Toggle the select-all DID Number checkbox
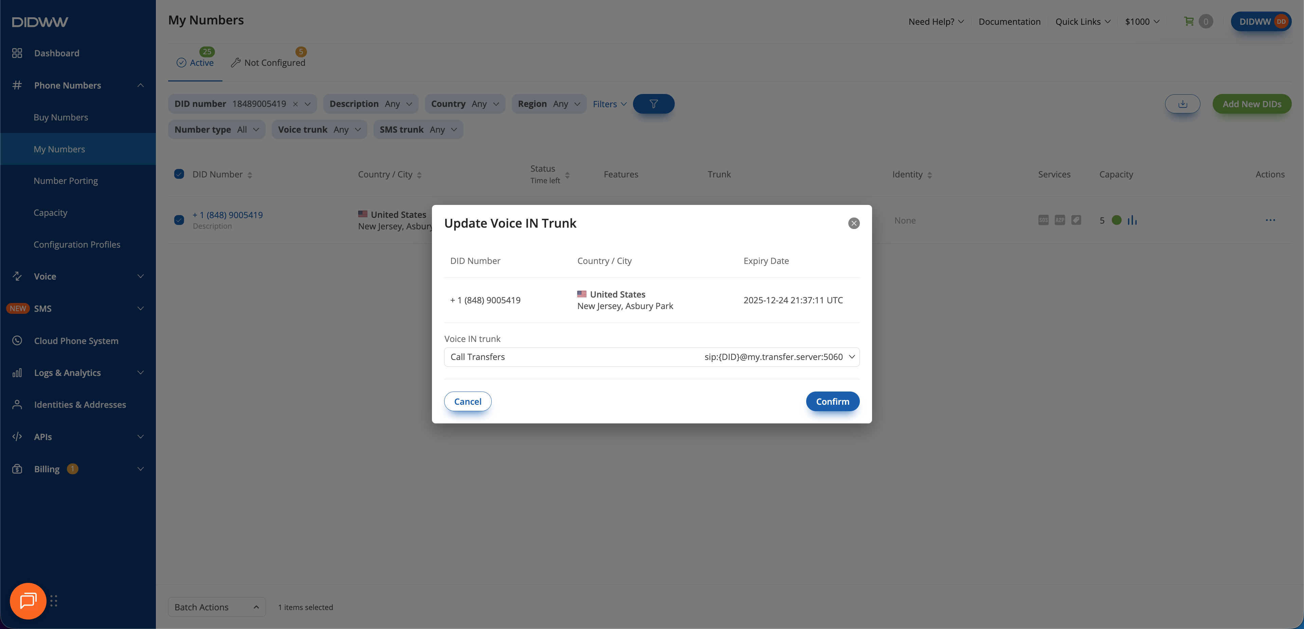The width and height of the screenshot is (1304, 629). (x=179, y=174)
